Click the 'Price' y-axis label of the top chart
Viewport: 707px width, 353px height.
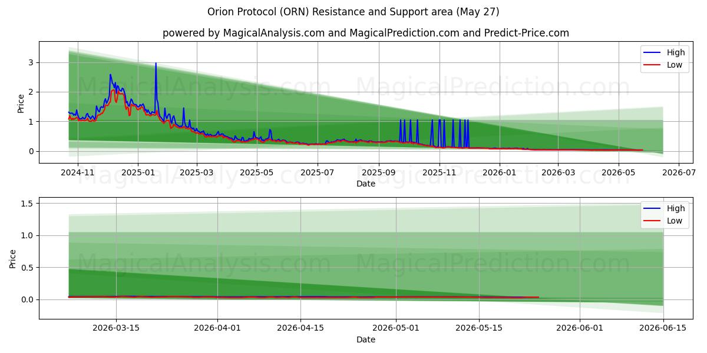pos(21,102)
